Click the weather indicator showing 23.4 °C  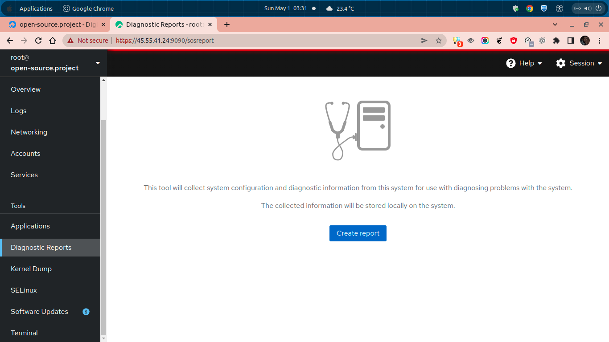click(x=340, y=8)
